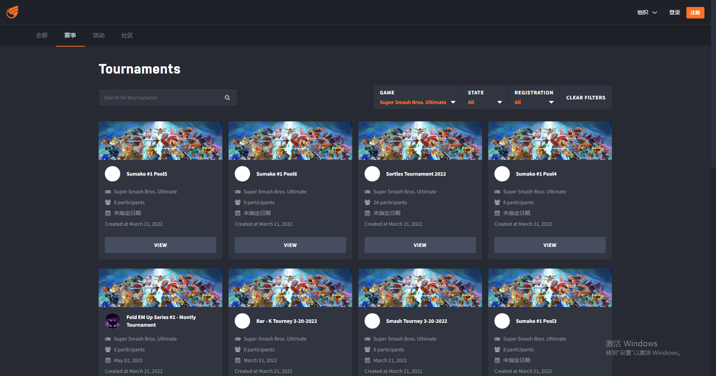
Task: Click the Sumako #1 Pool5 avatar icon
Action: [112, 174]
